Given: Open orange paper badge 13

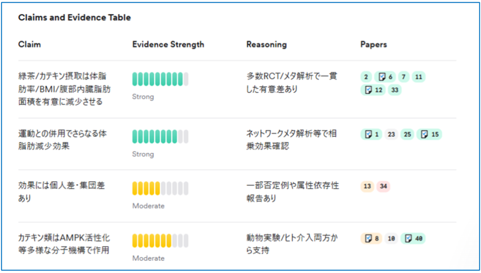Looking at the screenshot, I should coord(367,186).
